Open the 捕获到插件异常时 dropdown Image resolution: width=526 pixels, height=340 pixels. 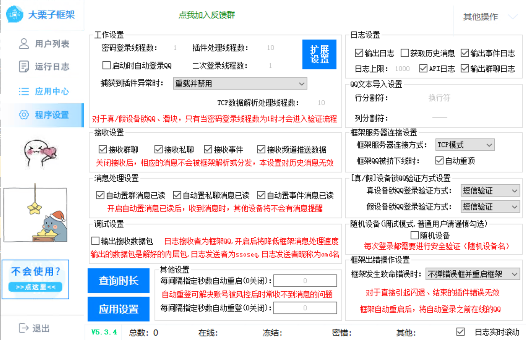coord(240,84)
